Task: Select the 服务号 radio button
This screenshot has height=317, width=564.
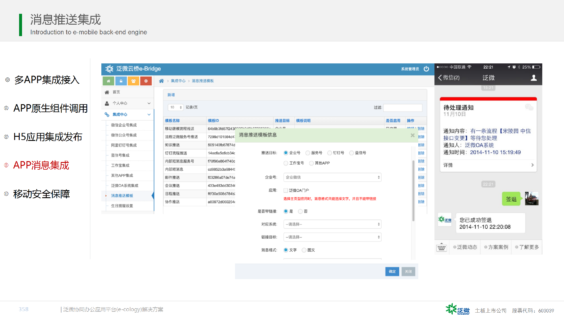Action: click(x=308, y=153)
